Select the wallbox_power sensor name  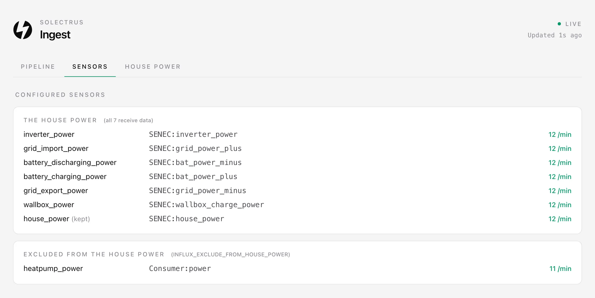pyautogui.click(x=49, y=205)
